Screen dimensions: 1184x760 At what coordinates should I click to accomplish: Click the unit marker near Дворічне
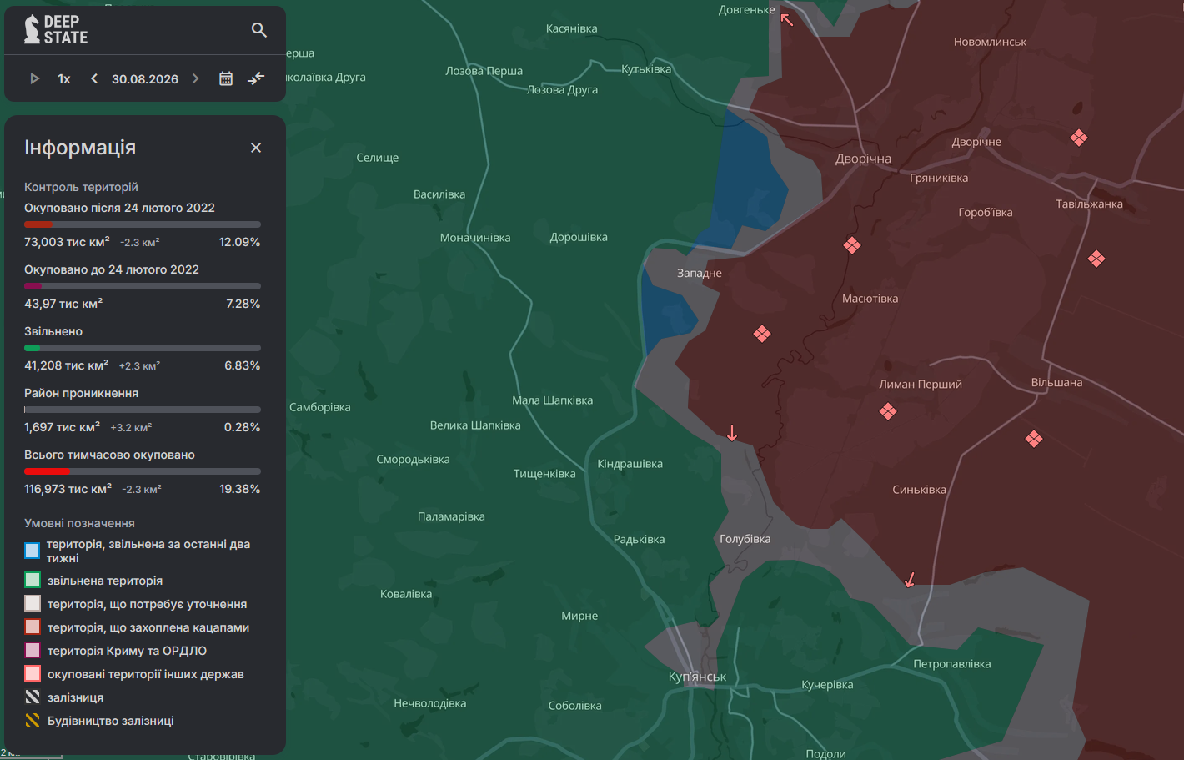(1079, 138)
